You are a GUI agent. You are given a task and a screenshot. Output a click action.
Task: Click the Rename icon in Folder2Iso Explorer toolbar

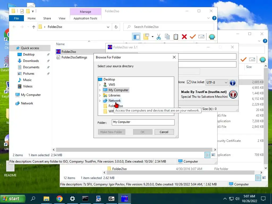[201, 37]
